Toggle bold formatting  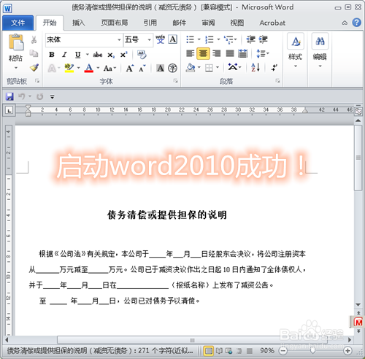coord(52,55)
